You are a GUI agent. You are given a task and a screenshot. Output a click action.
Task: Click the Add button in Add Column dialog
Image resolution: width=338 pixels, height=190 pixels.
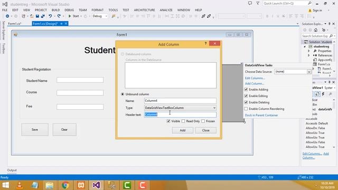coord(183,130)
